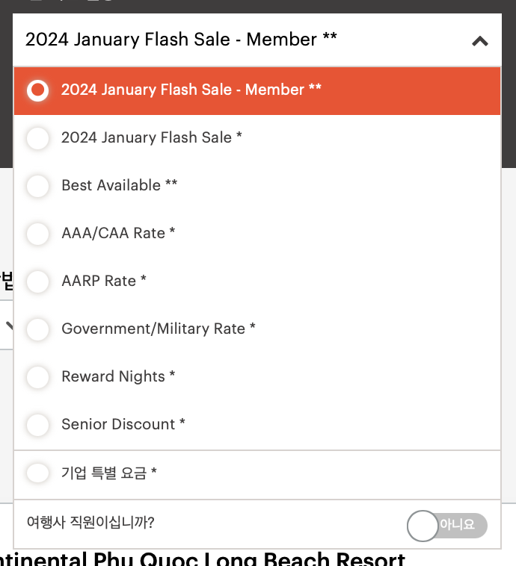Choose the 2024 January Flash Sale * radio button
Screen dimensions: 516x566
tap(37, 138)
